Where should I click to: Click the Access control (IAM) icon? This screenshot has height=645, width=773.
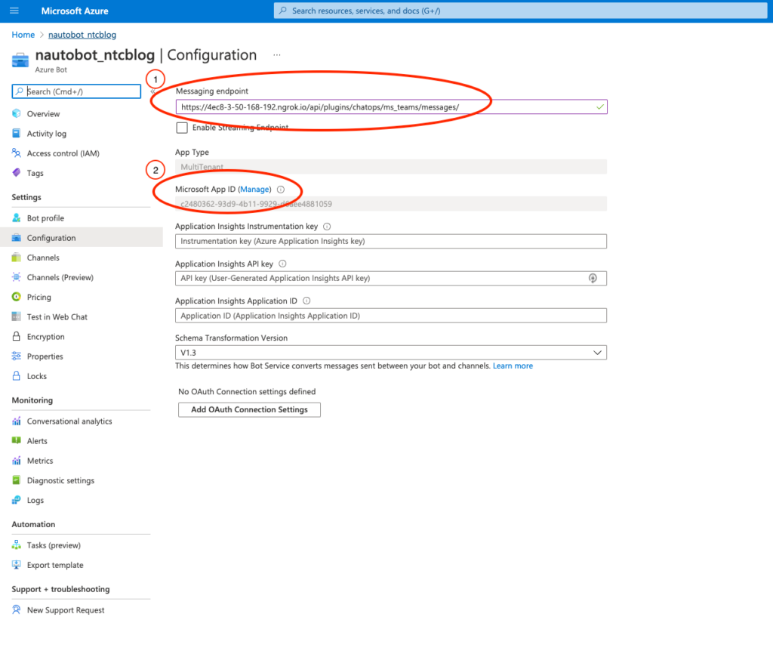click(x=17, y=153)
